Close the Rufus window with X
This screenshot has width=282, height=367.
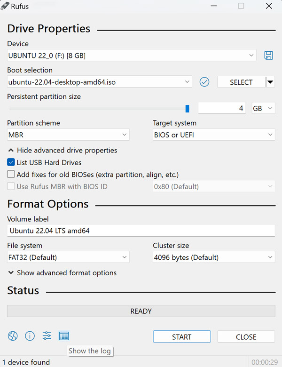click(x=269, y=6)
